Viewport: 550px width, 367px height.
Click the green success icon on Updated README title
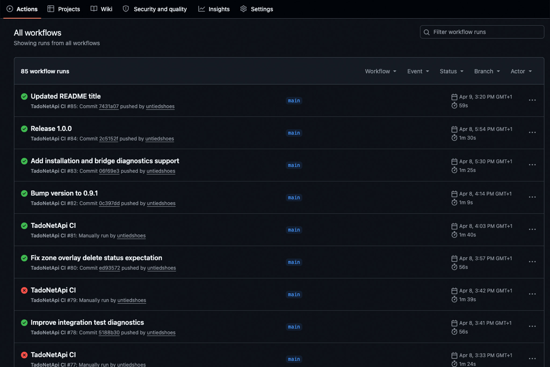click(x=24, y=96)
